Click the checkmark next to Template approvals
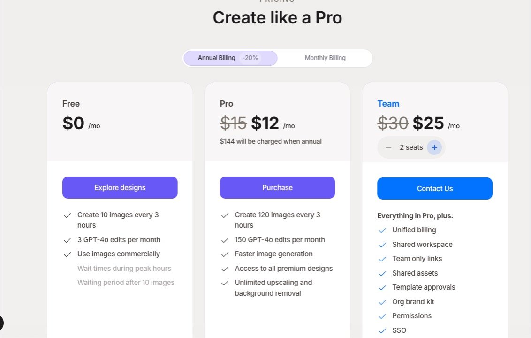Screen dimensions: 531x338 [382, 288]
